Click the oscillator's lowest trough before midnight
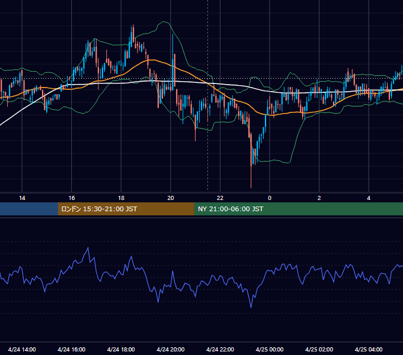 point(251,306)
